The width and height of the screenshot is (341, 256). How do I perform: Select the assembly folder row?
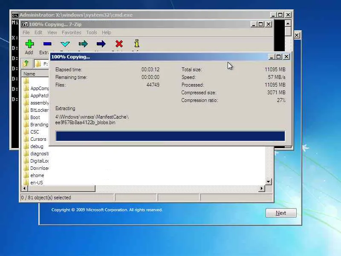(36, 103)
